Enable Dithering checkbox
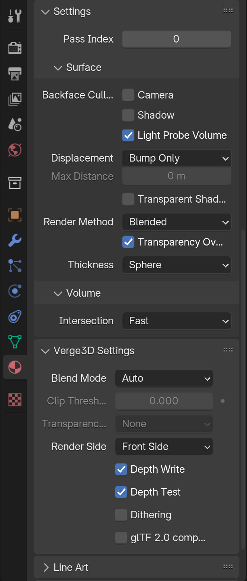247x581 pixels. click(121, 515)
